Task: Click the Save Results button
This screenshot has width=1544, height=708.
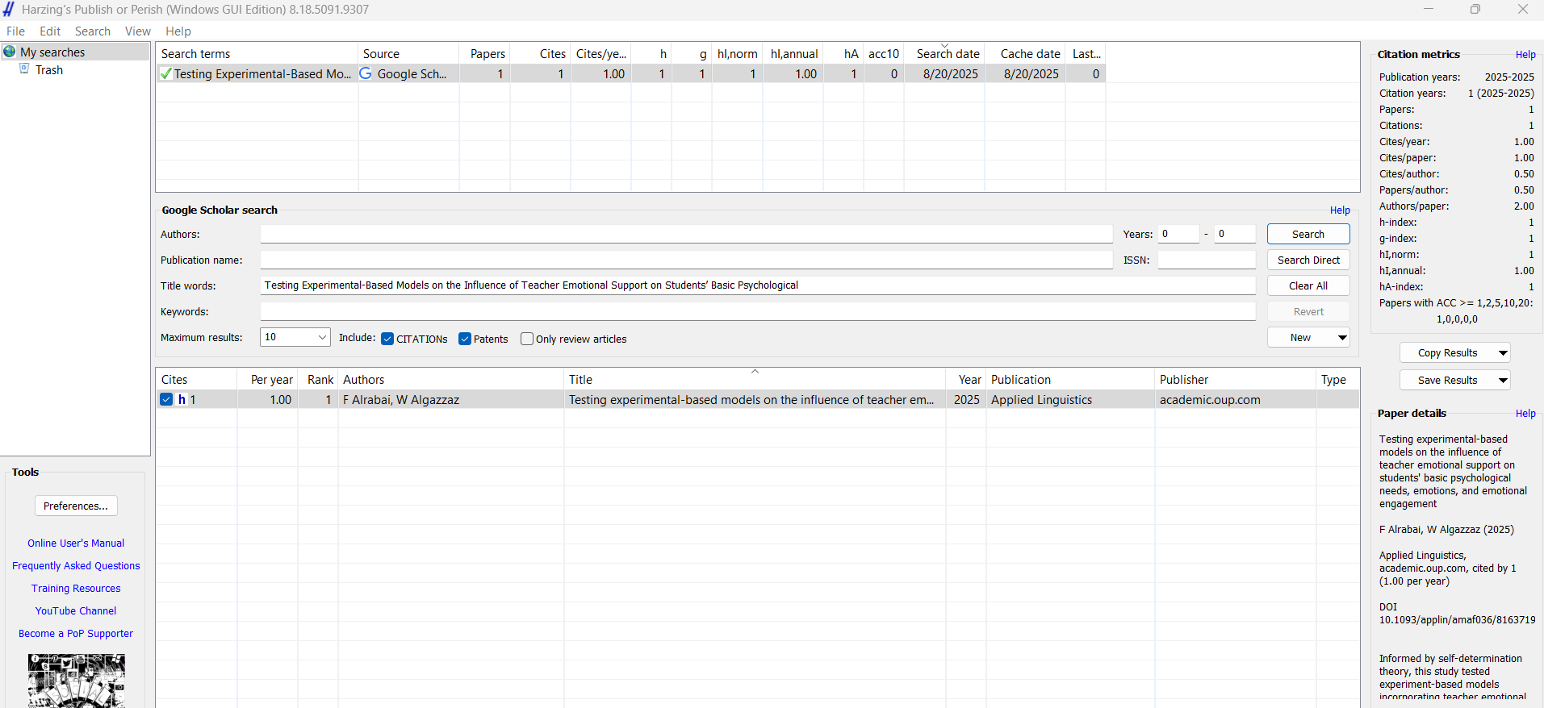Action: [x=1447, y=381]
